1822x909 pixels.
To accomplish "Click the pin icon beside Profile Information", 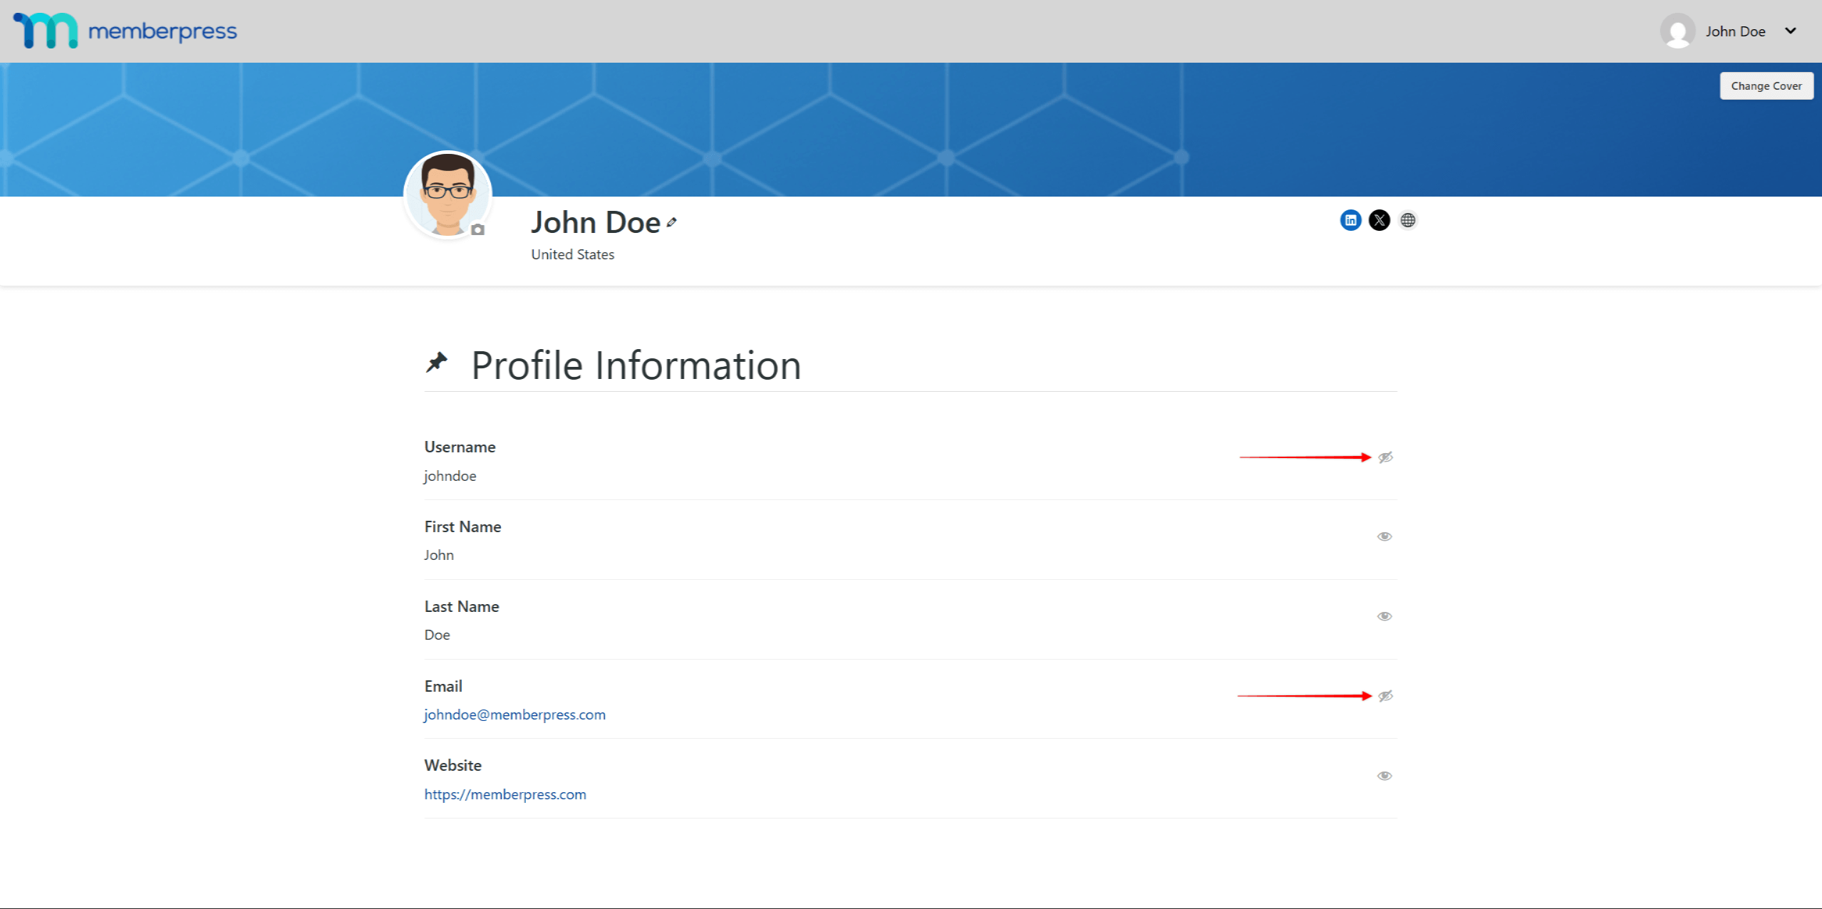I will click(437, 363).
